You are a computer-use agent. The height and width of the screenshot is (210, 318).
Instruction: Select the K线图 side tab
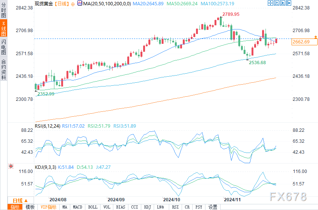(x=3, y=29)
